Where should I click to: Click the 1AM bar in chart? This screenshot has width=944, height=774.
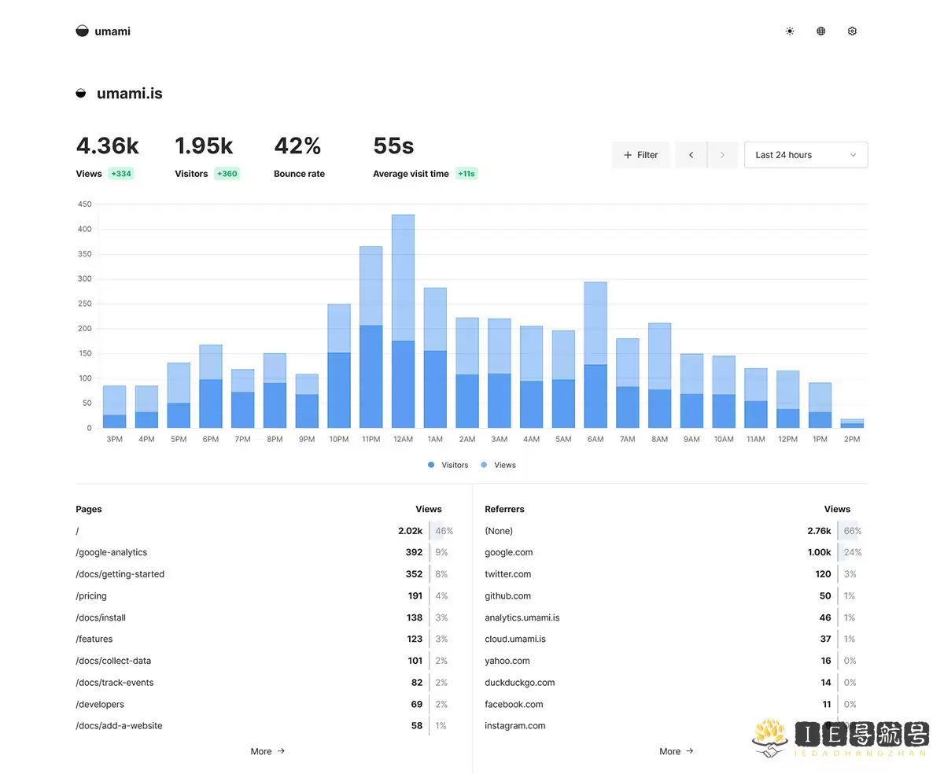coord(435,358)
